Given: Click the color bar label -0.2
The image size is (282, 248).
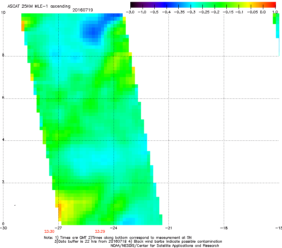Looking at the screenshot, I should 215,12.
